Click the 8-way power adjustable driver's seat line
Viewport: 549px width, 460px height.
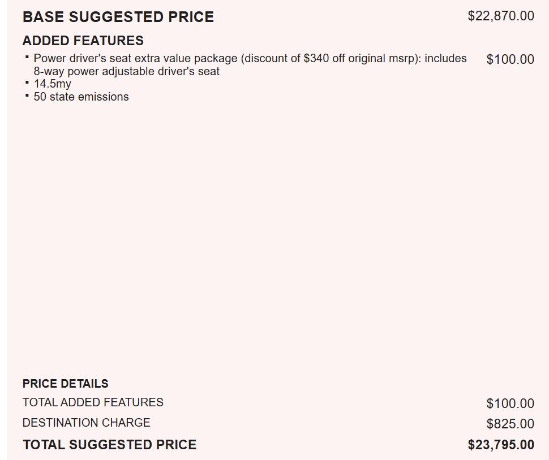127,72
